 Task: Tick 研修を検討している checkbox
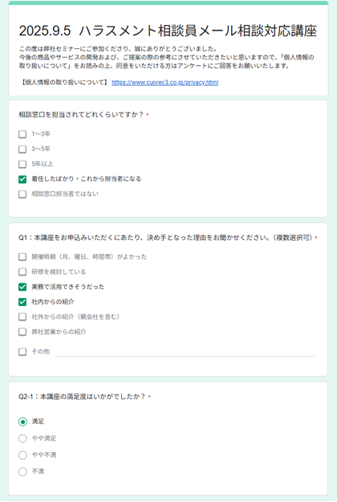[x=22, y=271]
